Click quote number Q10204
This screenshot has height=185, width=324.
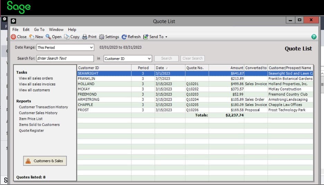click(192, 99)
